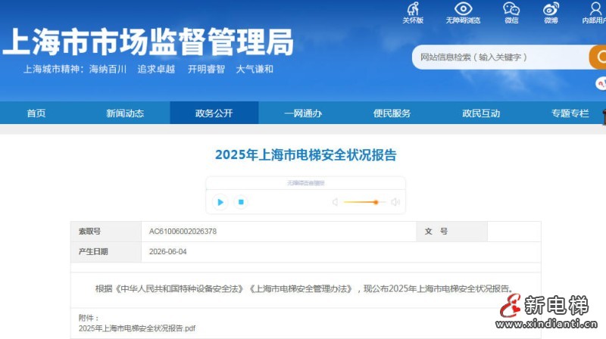Screen dimensions: 606x339
Task: Click the 无障碍浏览 eye icon
Action: [463, 13]
